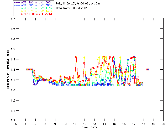Click the x-axis tick label '6'
Image resolution: width=168 pixels, height=134 pixels.
point(26,124)
